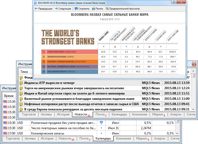Open Почта tab in news window
This screenshot has height=144, width=198.
click(x=101, y=114)
